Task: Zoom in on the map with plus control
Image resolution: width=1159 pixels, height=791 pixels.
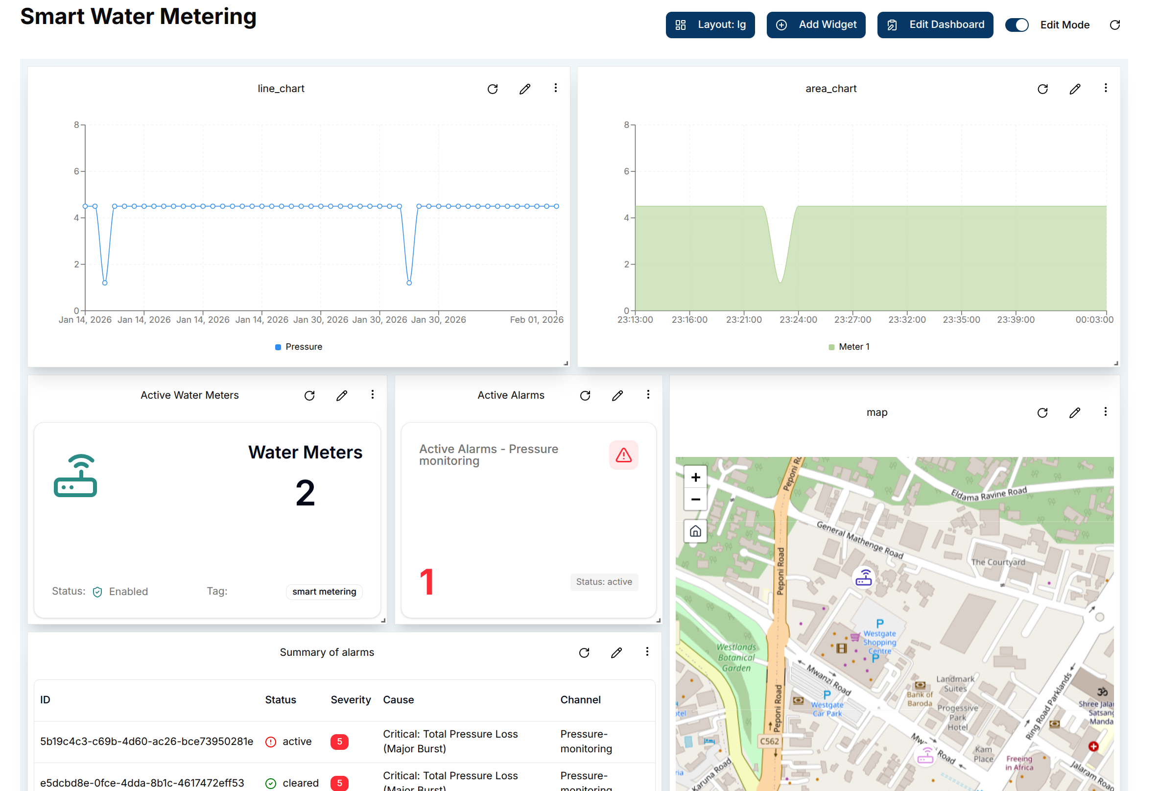Action: pyautogui.click(x=695, y=477)
